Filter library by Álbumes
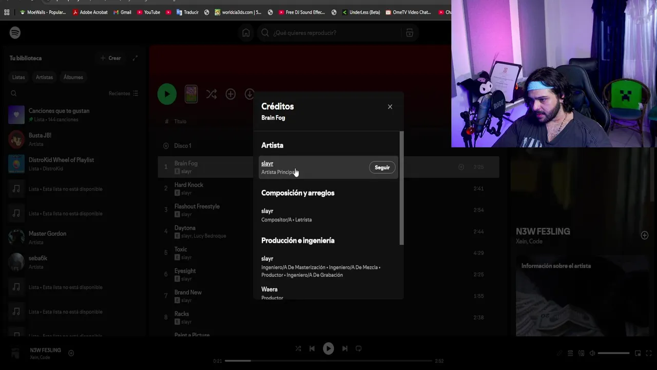The image size is (657, 370). [x=73, y=77]
